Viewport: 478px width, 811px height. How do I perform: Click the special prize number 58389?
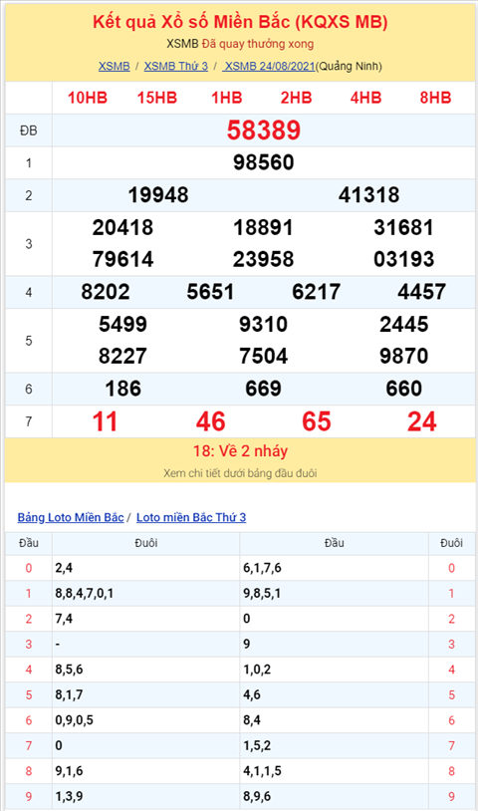click(x=264, y=131)
